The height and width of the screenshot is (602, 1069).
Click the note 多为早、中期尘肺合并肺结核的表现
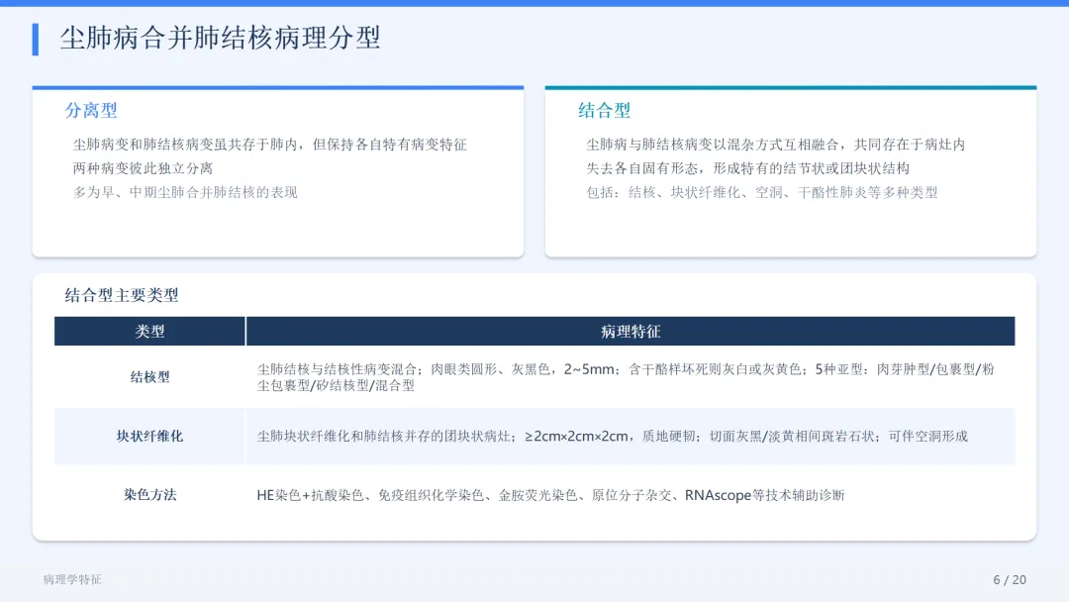(x=185, y=192)
